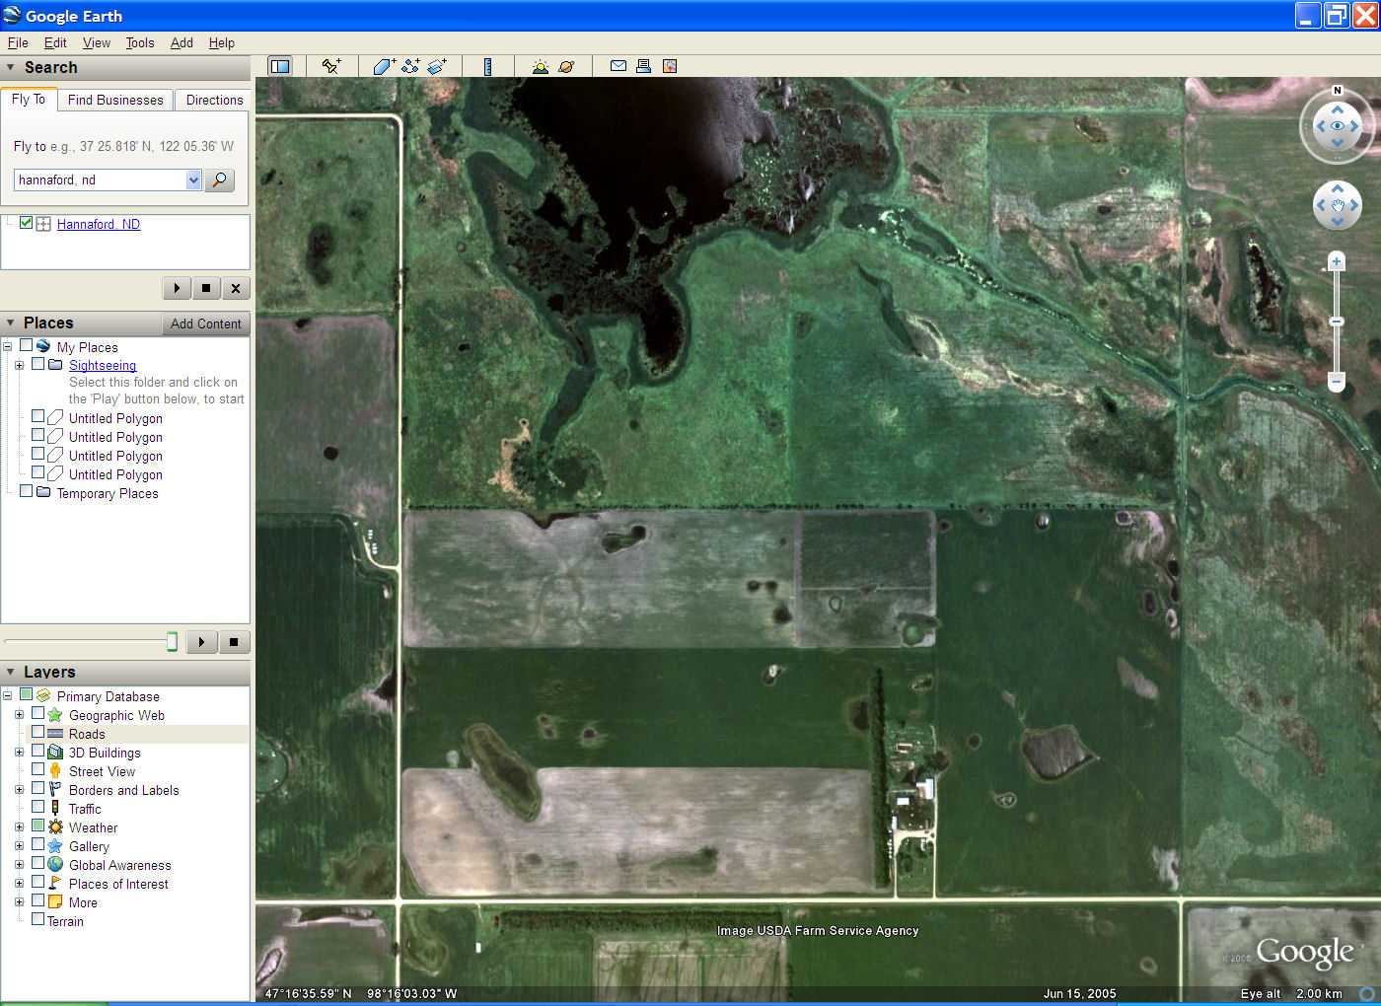Open the Hannaford, ND result link

coord(99,224)
